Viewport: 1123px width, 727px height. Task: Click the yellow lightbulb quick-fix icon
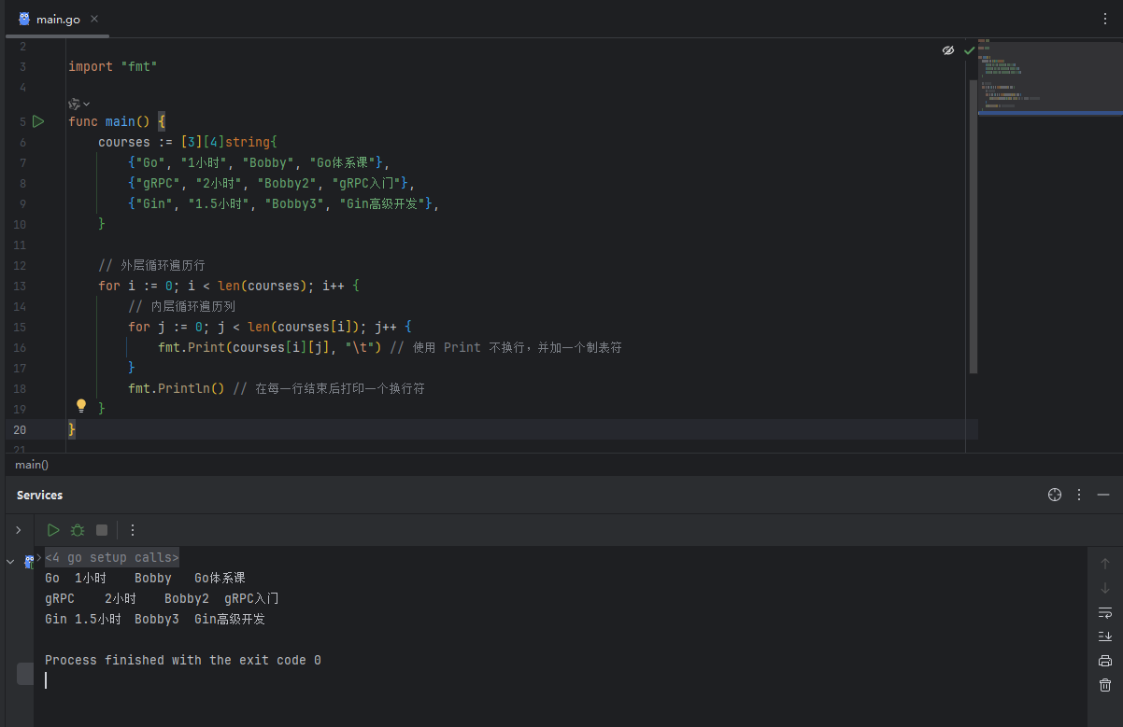click(81, 406)
